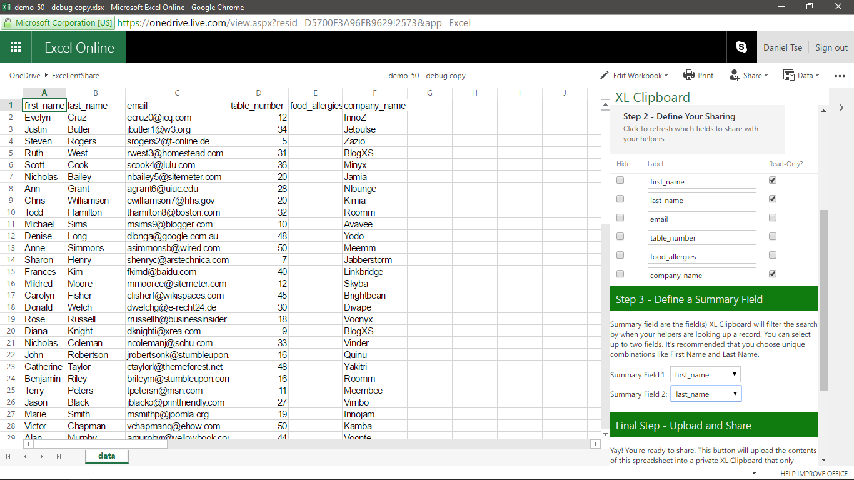This screenshot has width=854, height=480.
Task: Click the HELP IMPROVE OFFICE link
Action: click(x=814, y=474)
